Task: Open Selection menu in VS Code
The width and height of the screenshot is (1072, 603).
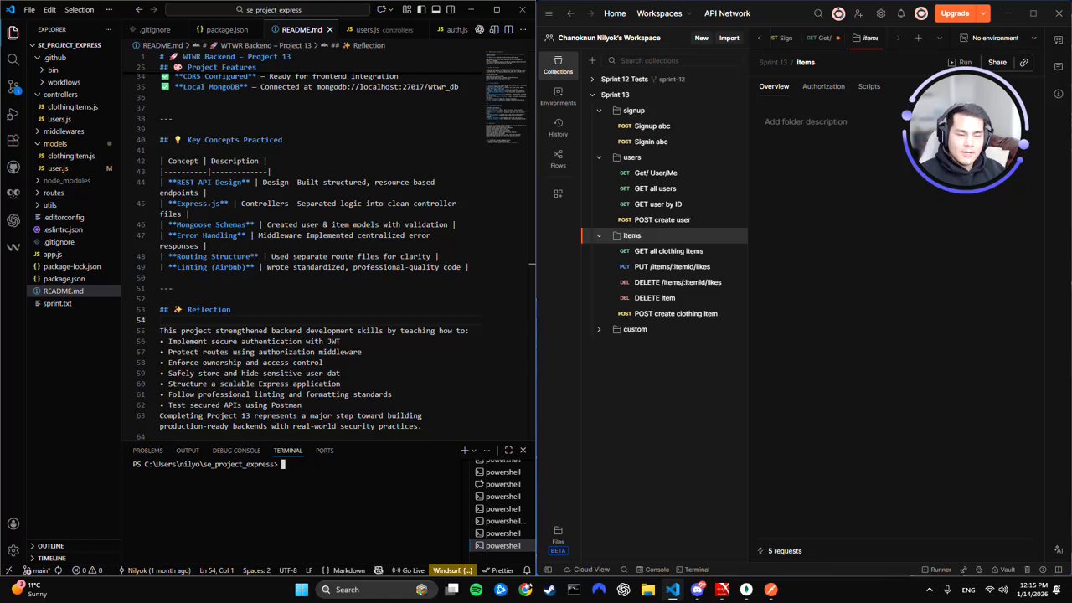Action: pyautogui.click(x=80, y=10)
